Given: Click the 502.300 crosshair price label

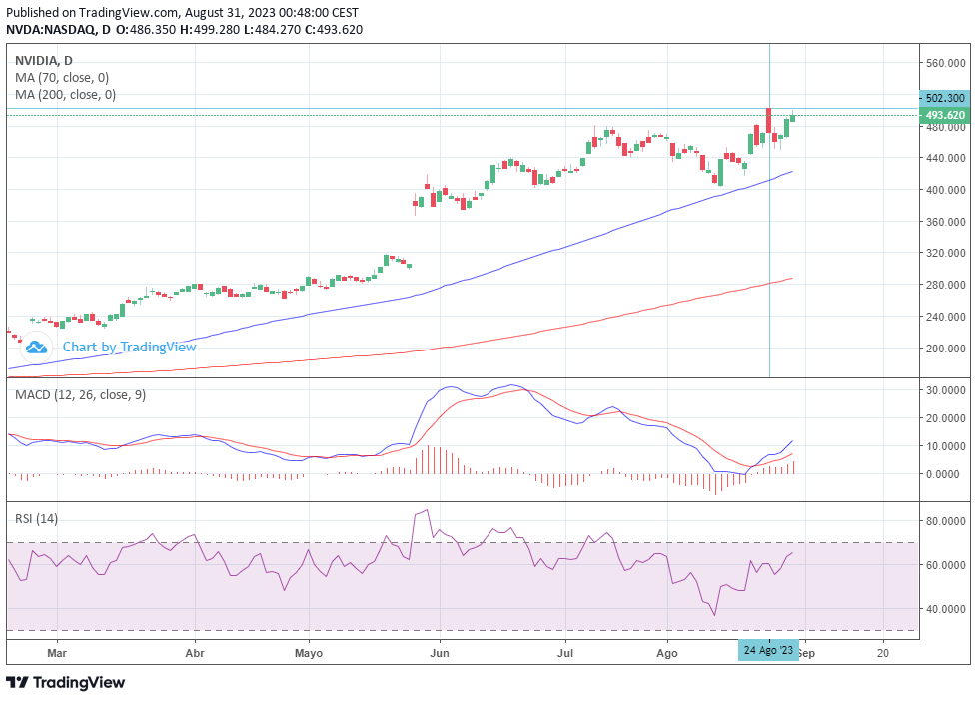Looking at the screenshot, I should pyautogui.click(x=945, y=98).
